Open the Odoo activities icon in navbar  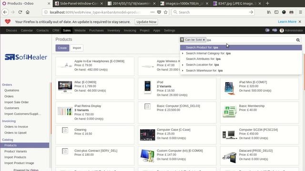[267, 30]
